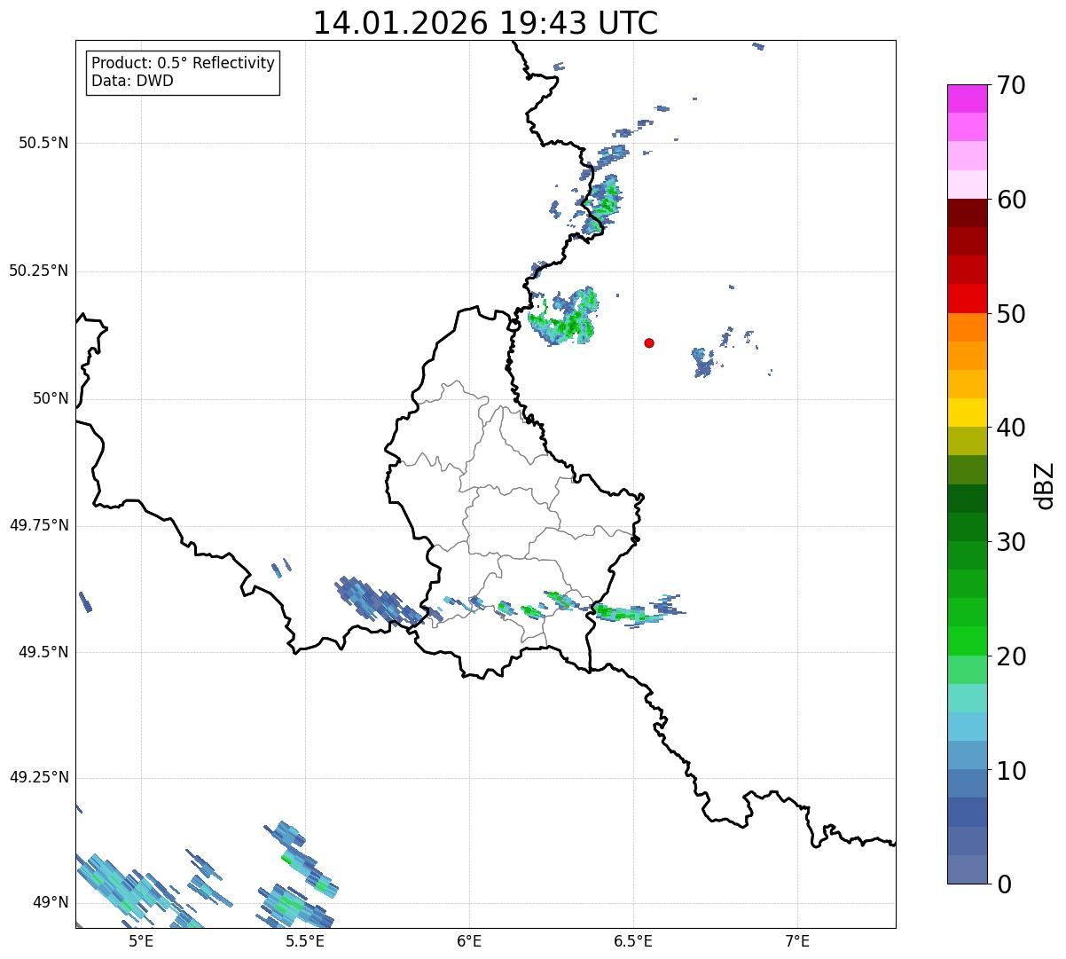Click the green echo cluster west of red marker

(x=562, y=318)
